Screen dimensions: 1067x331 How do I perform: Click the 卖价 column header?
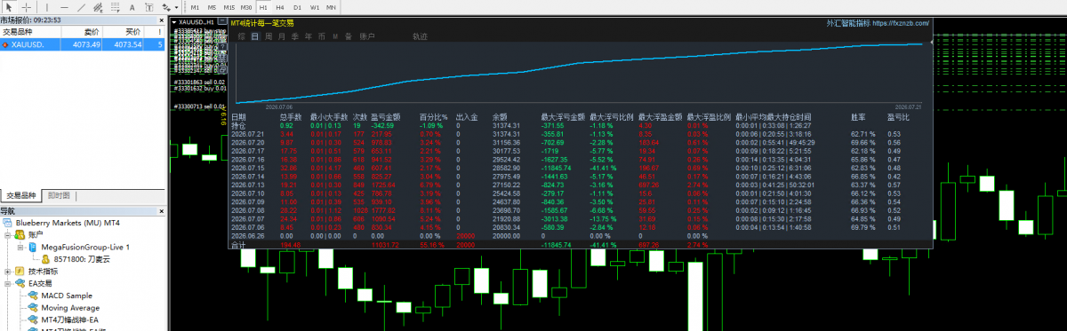(x=81, y=32)
